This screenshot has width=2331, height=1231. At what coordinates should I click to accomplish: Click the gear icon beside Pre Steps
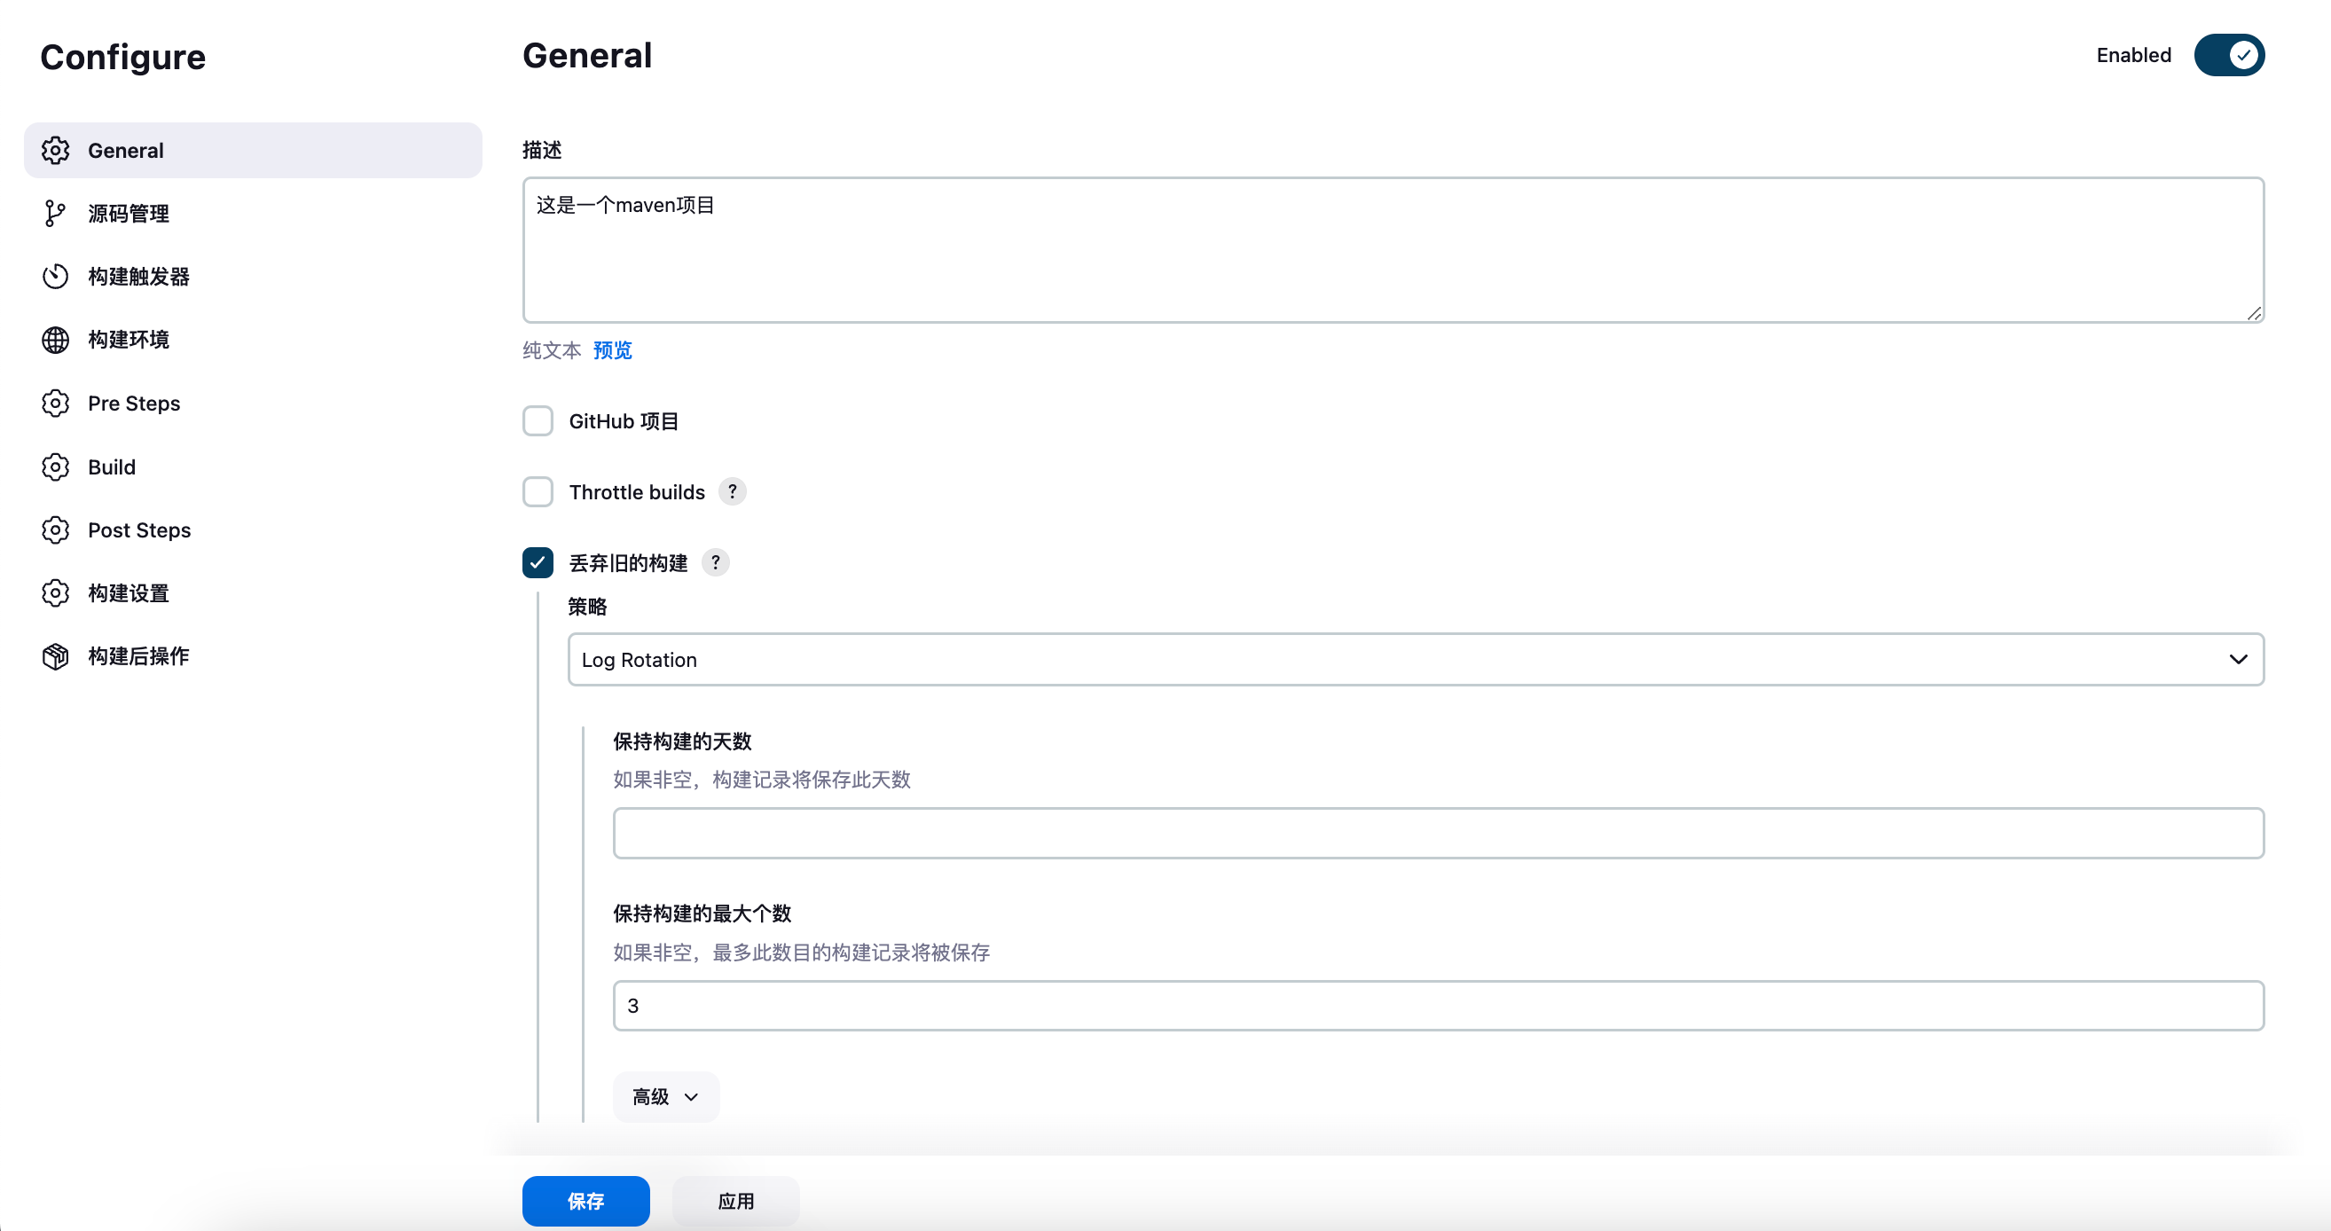point(55,404)
